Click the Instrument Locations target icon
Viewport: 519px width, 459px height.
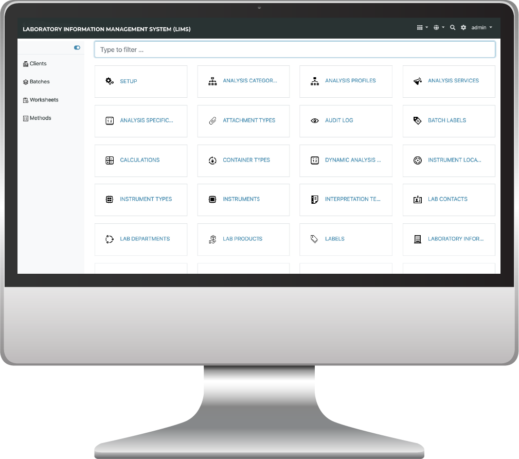[x=418, y=161]
